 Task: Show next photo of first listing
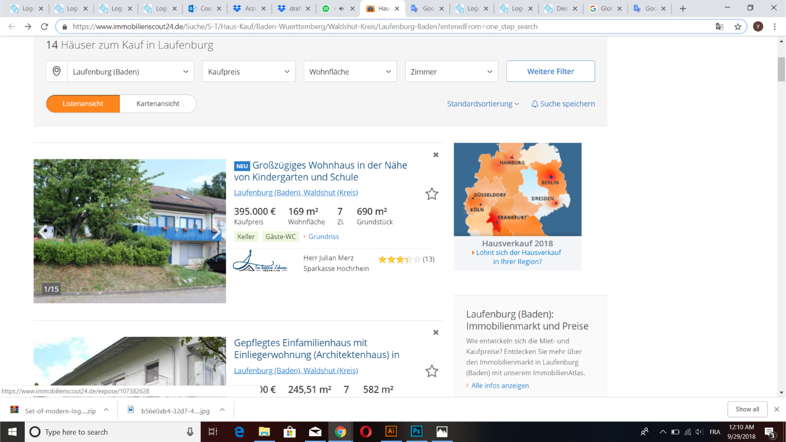(216, 232)
